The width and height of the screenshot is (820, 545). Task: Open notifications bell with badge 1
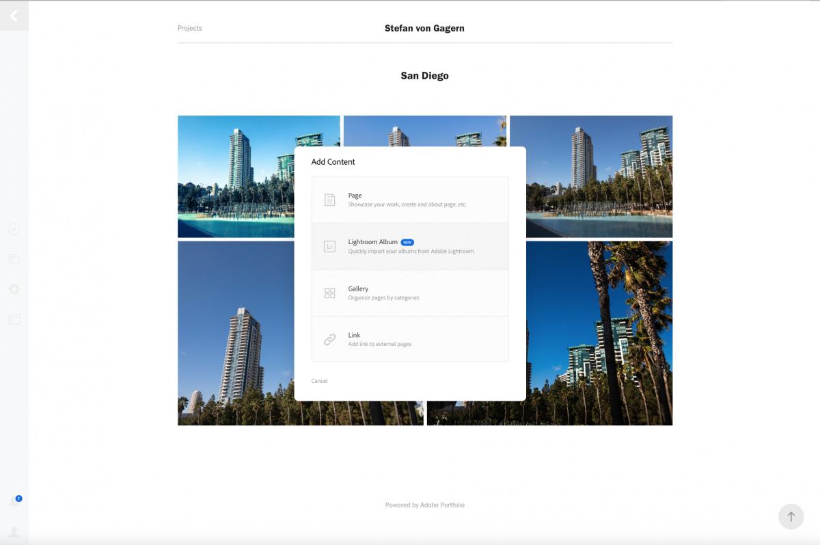(14, 501)
